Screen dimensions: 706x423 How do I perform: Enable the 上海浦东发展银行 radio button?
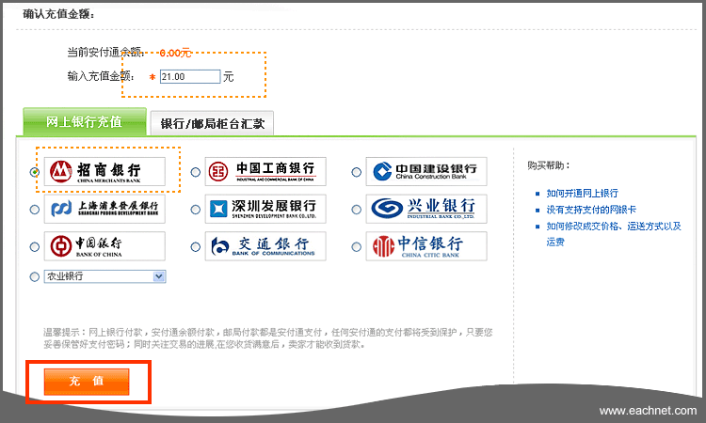(35, 210)
